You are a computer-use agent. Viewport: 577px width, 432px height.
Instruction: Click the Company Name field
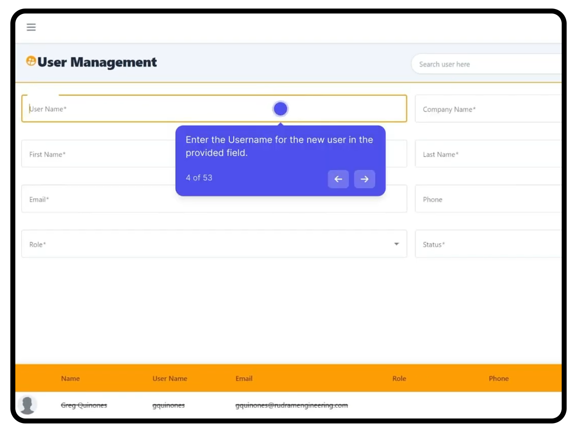click(x=488, y=108)
